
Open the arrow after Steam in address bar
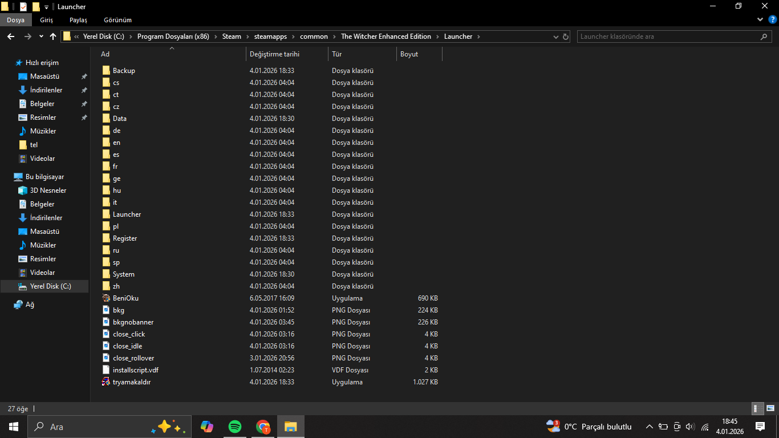click(x=248, y=36)
